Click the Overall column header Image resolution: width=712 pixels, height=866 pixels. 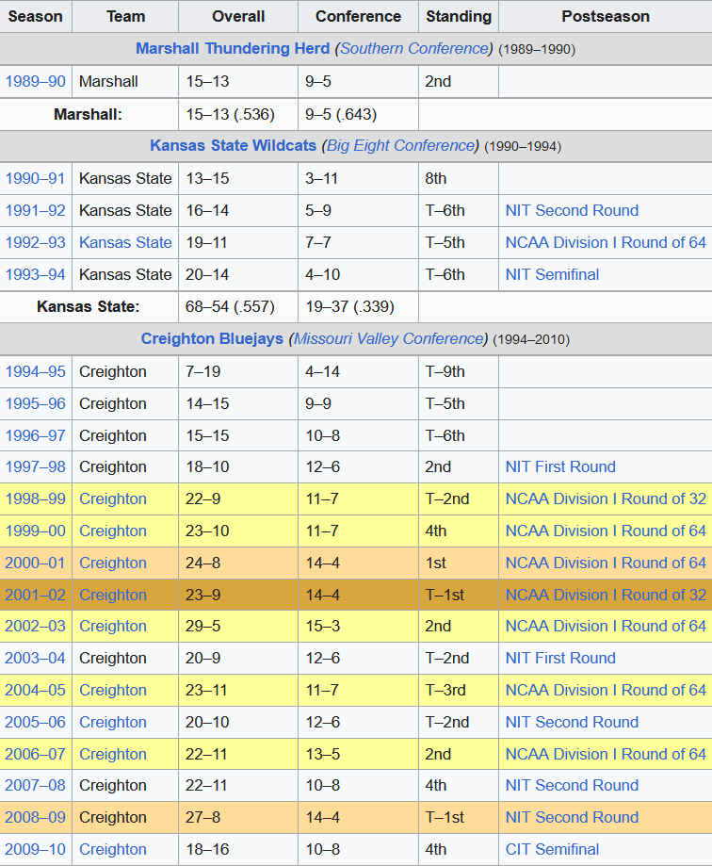(238, 17)
